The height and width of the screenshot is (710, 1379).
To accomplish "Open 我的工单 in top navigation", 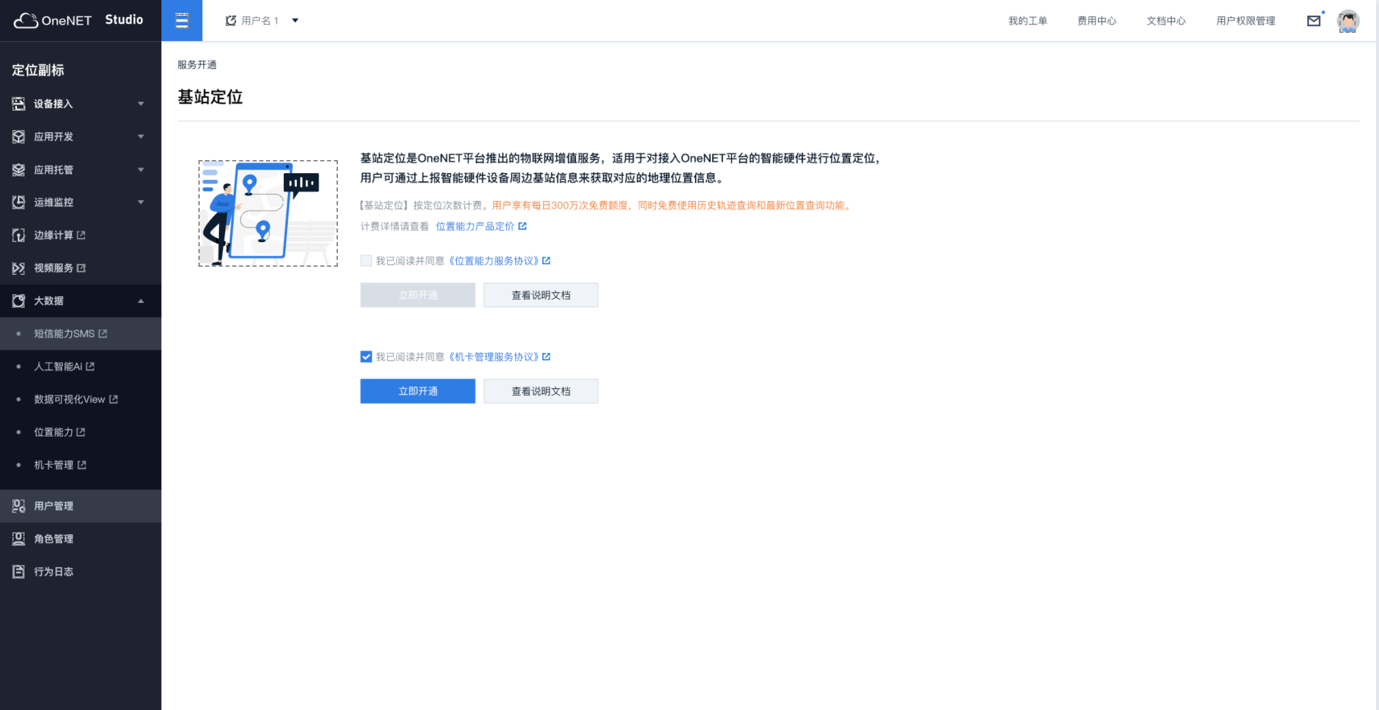I will point(1027,21).
